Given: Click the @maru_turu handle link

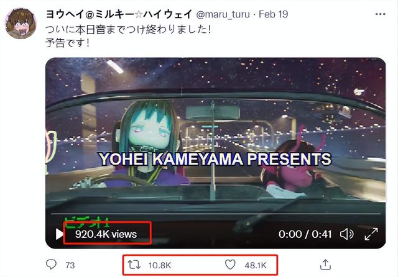Looking at the screenshot, I should 223,14.
